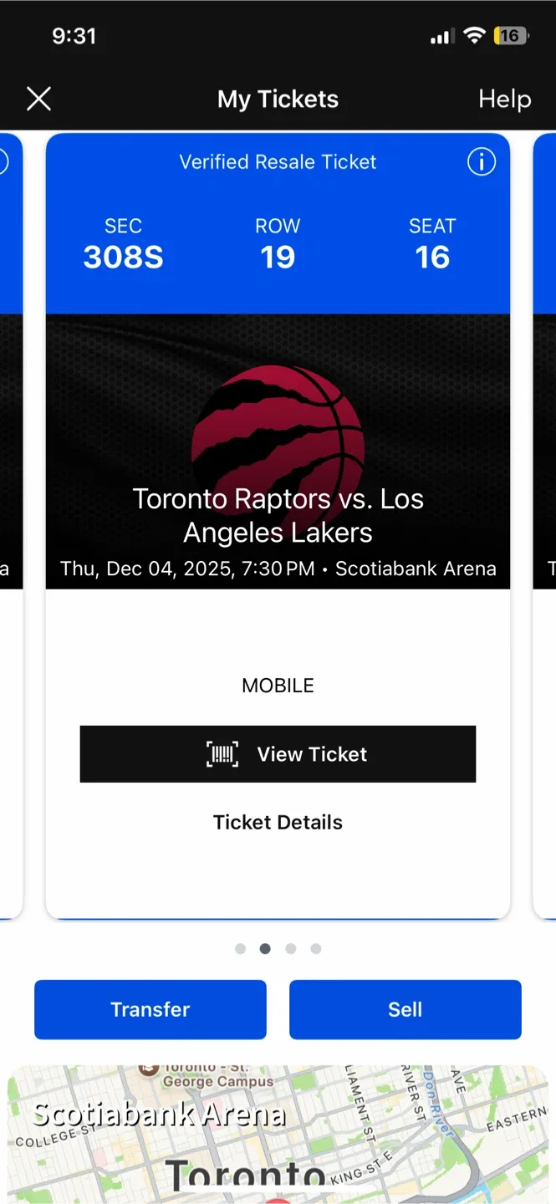Tap the barcode icon inside View Ticket

pos(221,753)
